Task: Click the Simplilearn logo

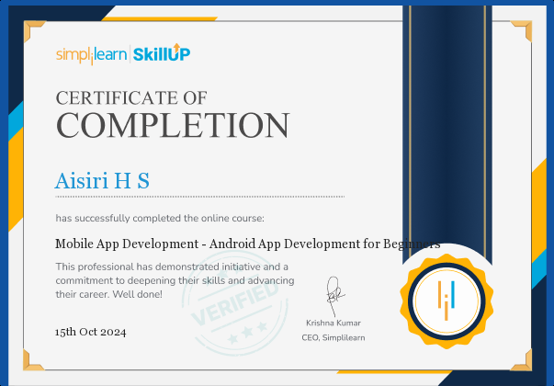Action: 92,54
